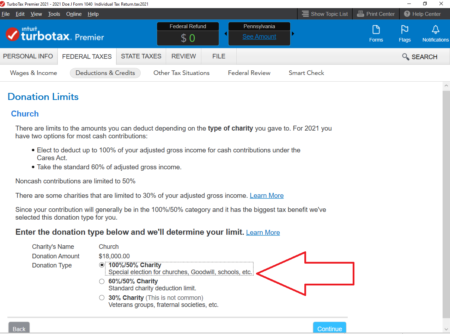Click the Show Topic List button
This screenshot has height=334, width=450.
[x=325, y=14]
